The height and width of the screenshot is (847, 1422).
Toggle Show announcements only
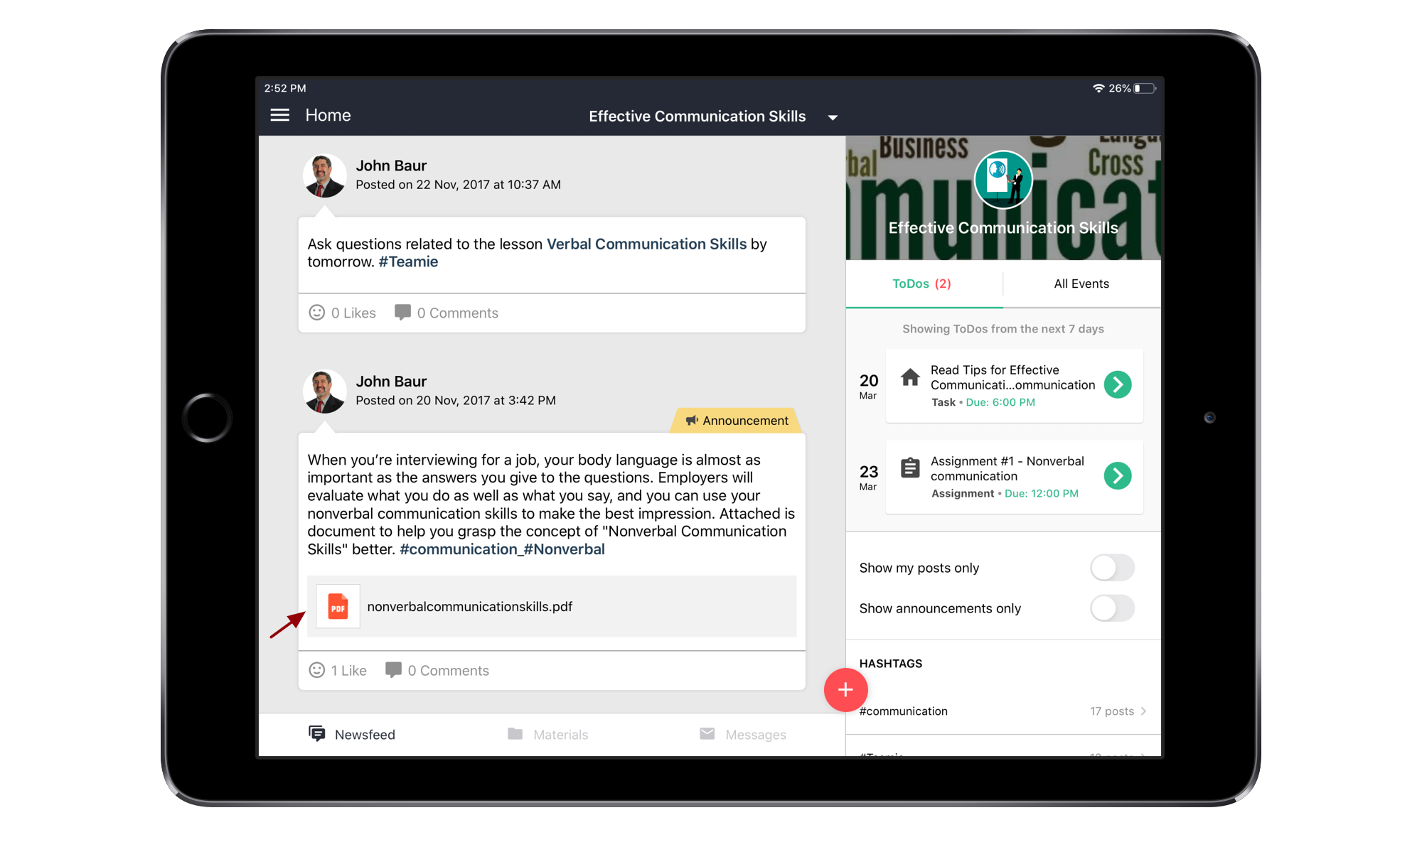click(x=1112, y=608)
